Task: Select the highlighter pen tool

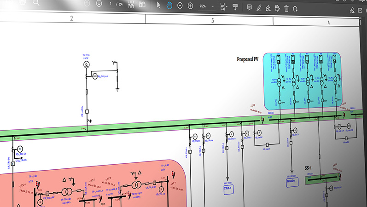Action: tap(259, 8)
